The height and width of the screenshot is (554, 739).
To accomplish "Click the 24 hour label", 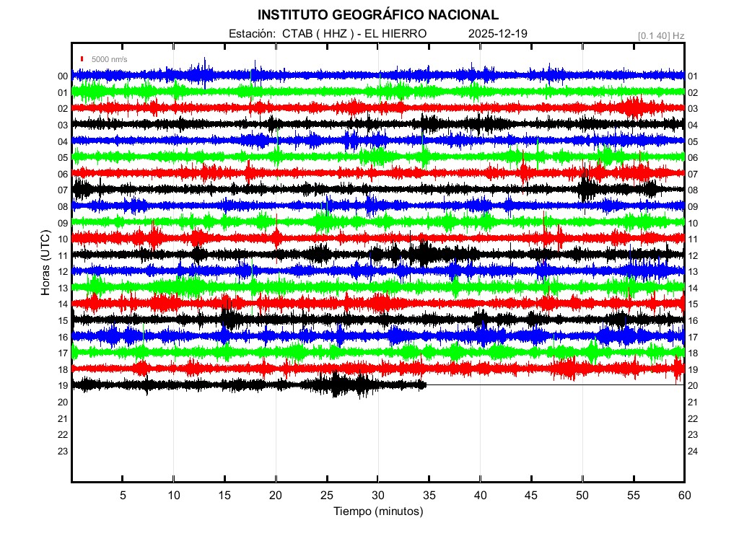I will (693, 452).
